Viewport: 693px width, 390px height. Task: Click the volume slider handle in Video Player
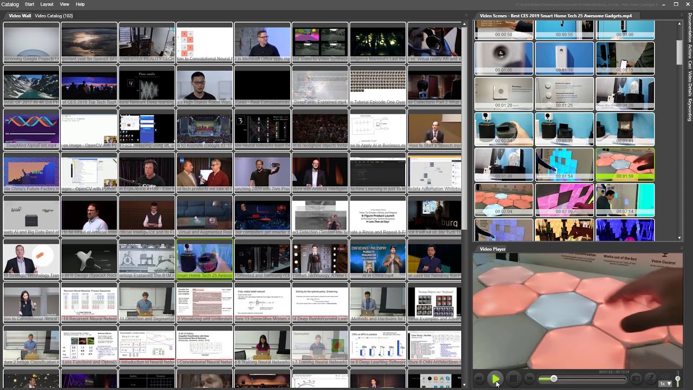[677, 379]
